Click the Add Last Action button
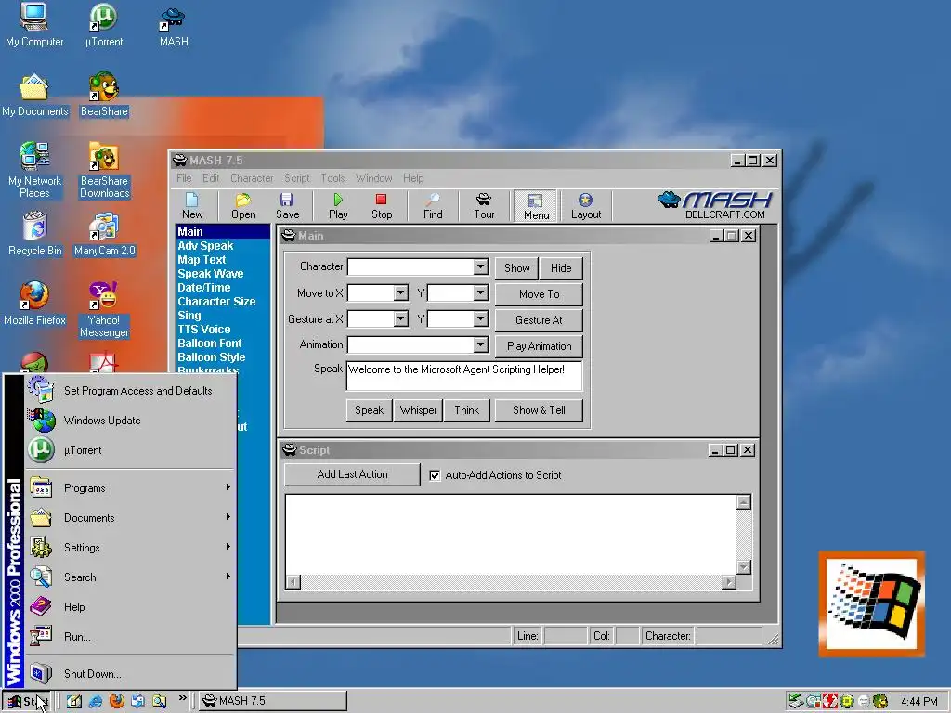 352,474
